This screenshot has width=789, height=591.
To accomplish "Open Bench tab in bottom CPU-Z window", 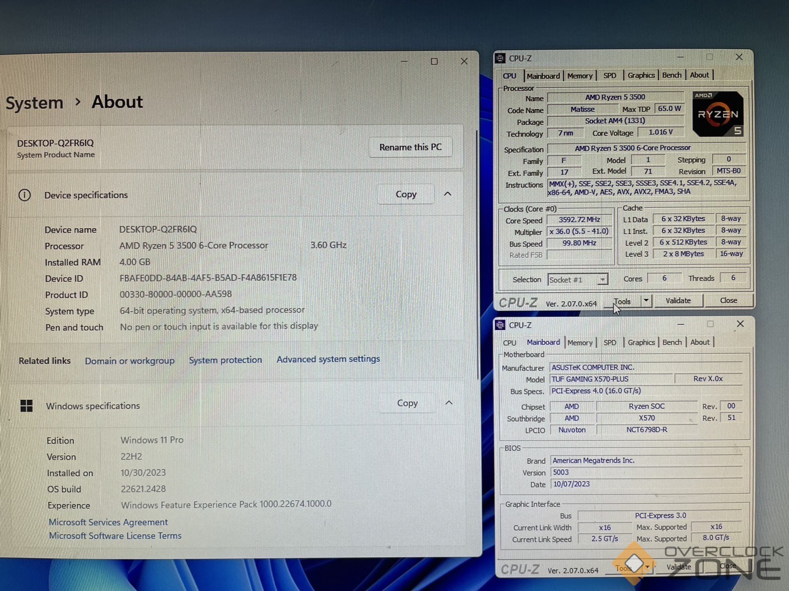I will click(x=672, y=342).
